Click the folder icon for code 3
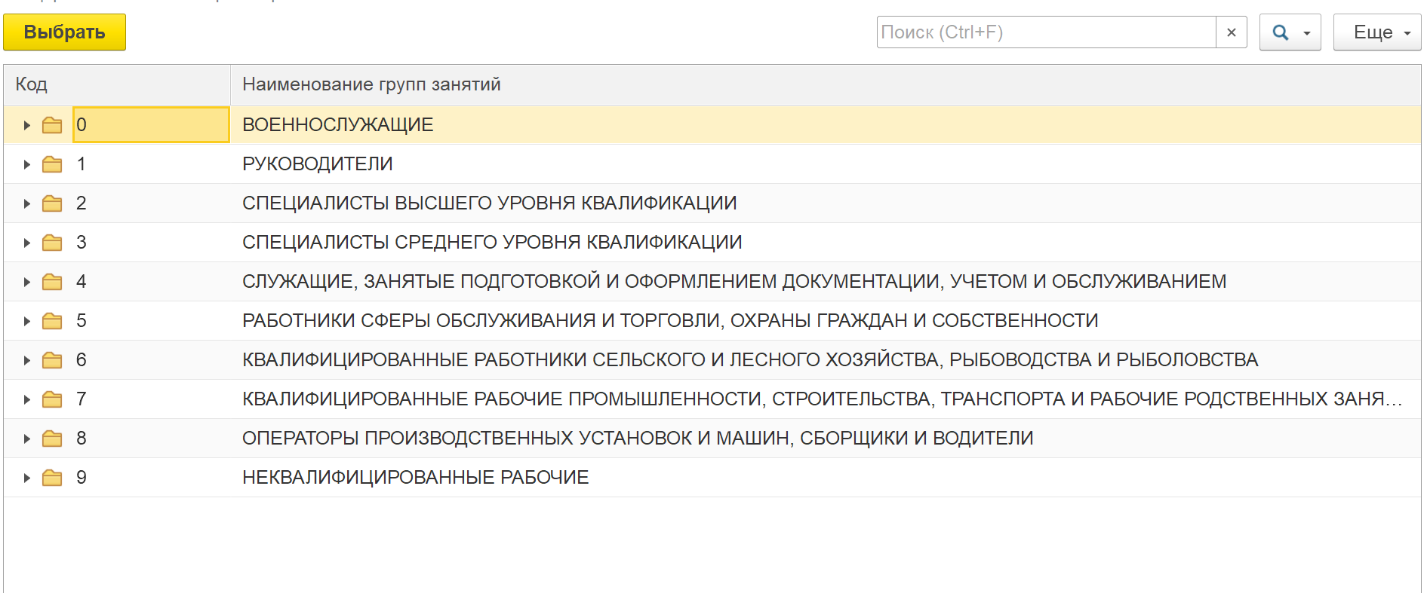The height and width of the screenshot is (593, 1424). click(52, 243)
